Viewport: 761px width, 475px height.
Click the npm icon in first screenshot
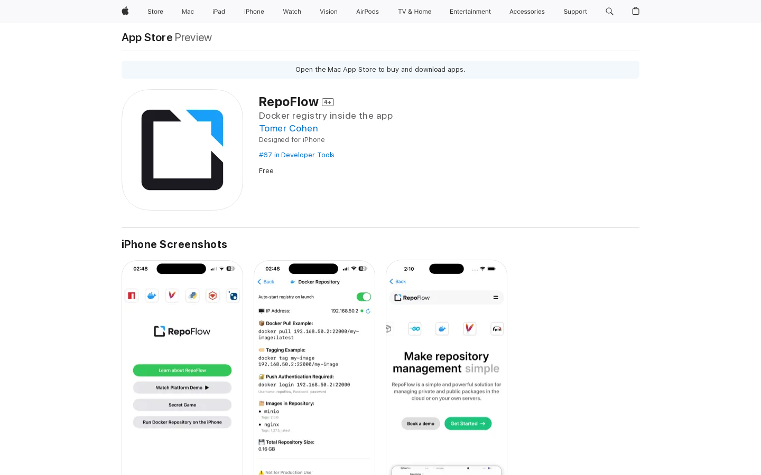click(132, 296)
